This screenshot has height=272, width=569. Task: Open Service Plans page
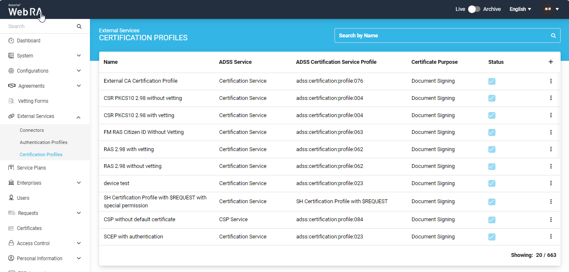(x=31, y=168)
